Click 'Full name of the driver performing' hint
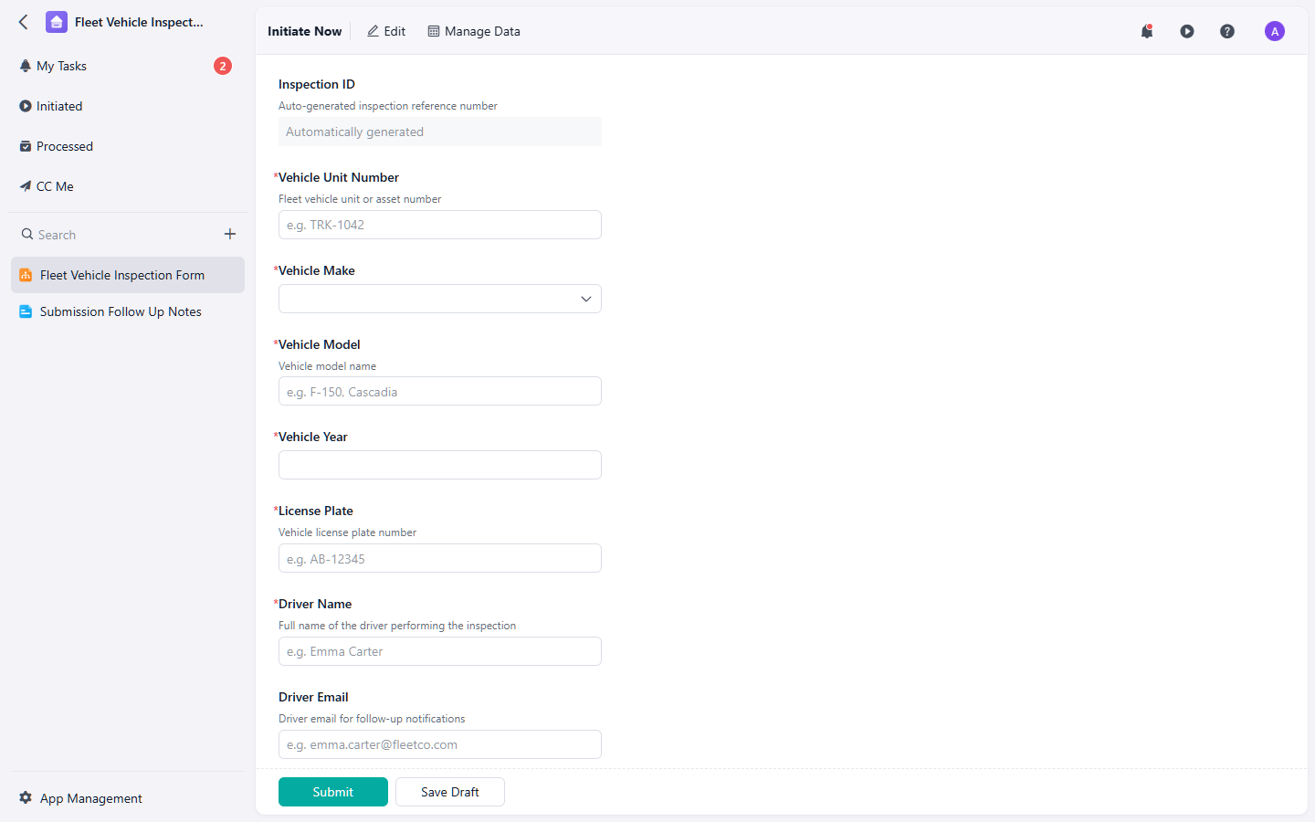The image size is (1315, 822). tap(397, 626)
